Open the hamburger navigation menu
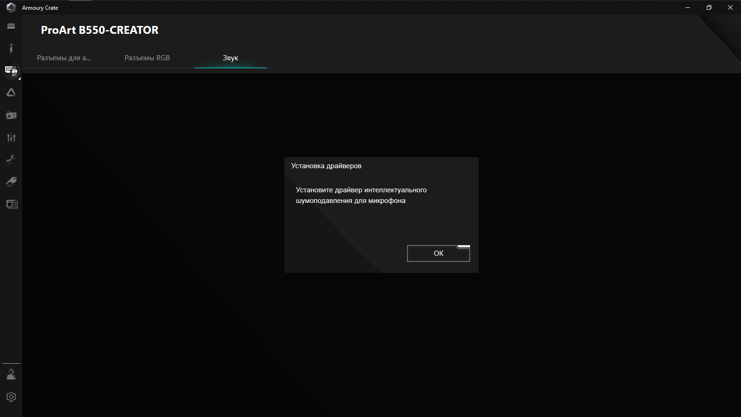741x417 pixels. point(11,26)
